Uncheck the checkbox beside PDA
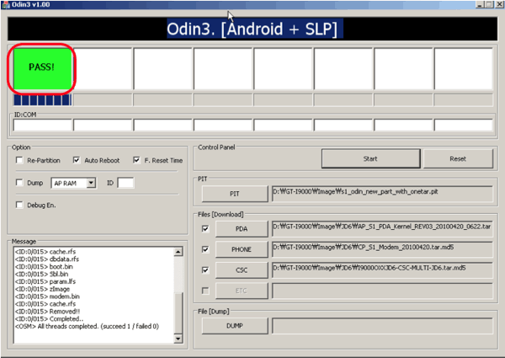505x358 pixels. [x=205, y=228]
